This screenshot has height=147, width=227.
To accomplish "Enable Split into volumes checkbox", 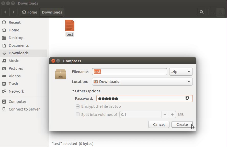I will pyautogui.click(x=78, y=115).
